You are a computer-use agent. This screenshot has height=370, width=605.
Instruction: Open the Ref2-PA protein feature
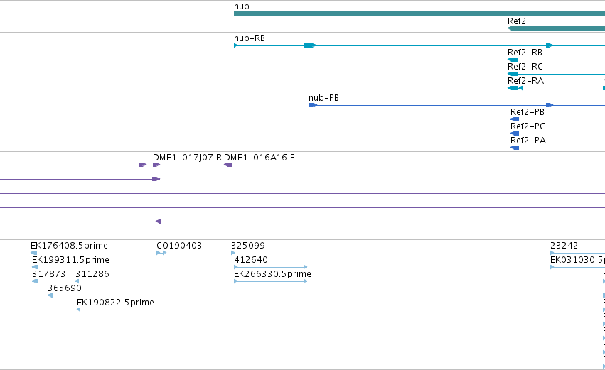[x=515, y=148]
